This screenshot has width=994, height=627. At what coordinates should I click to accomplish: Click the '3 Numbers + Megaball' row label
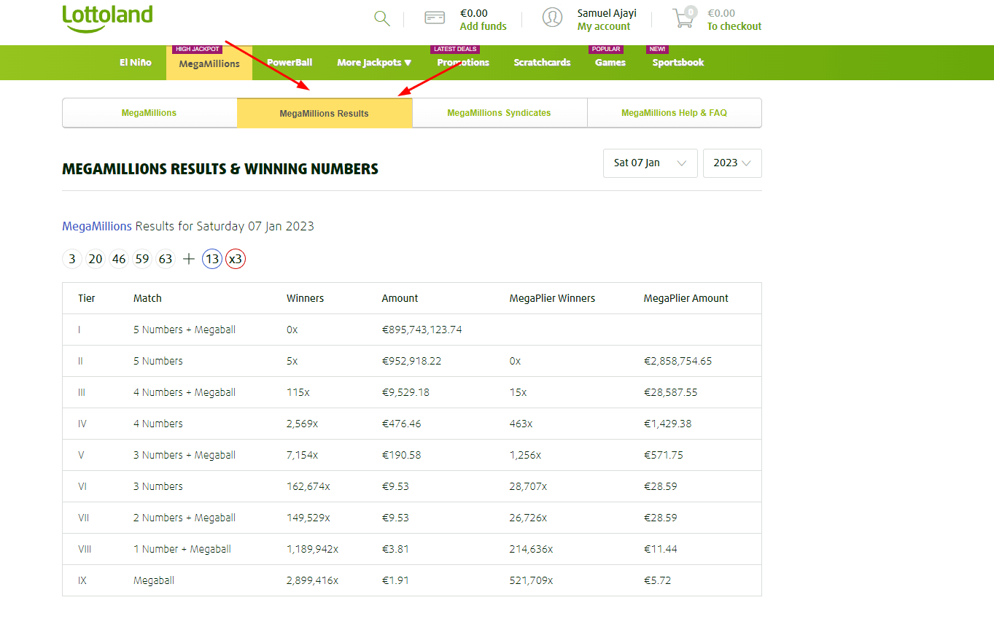tap(185, 455)
